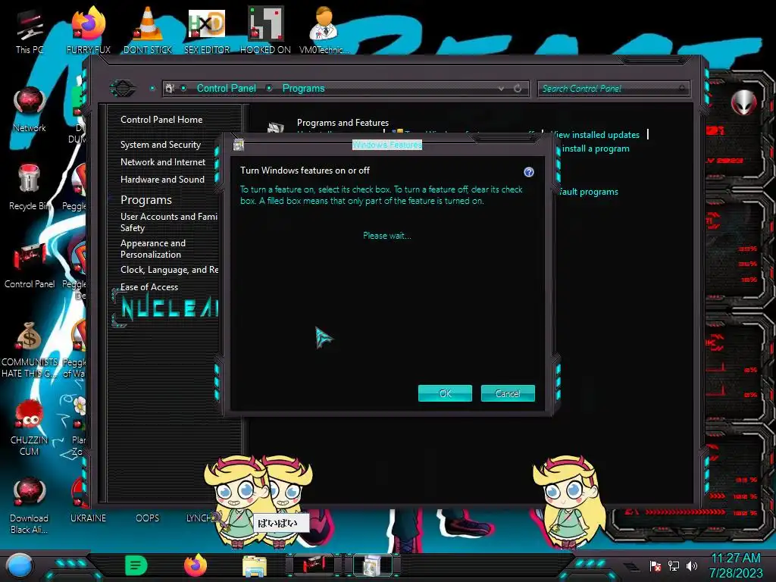Viewport: 776px width, 582px height.
Task: Select the OOPS desktop shortcut
Action: pyautogui.click(x=148, y=518)
